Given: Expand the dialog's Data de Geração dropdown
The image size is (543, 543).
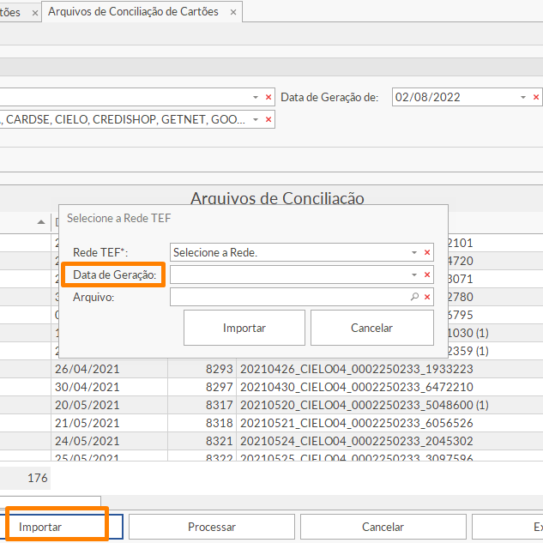Looking at the screenshot, I should 414,275.
